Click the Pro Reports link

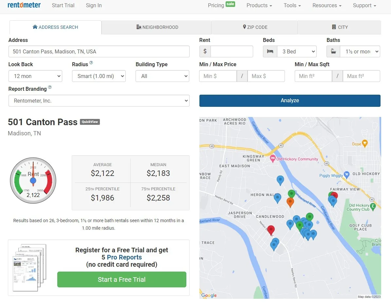tap(124, 257)
